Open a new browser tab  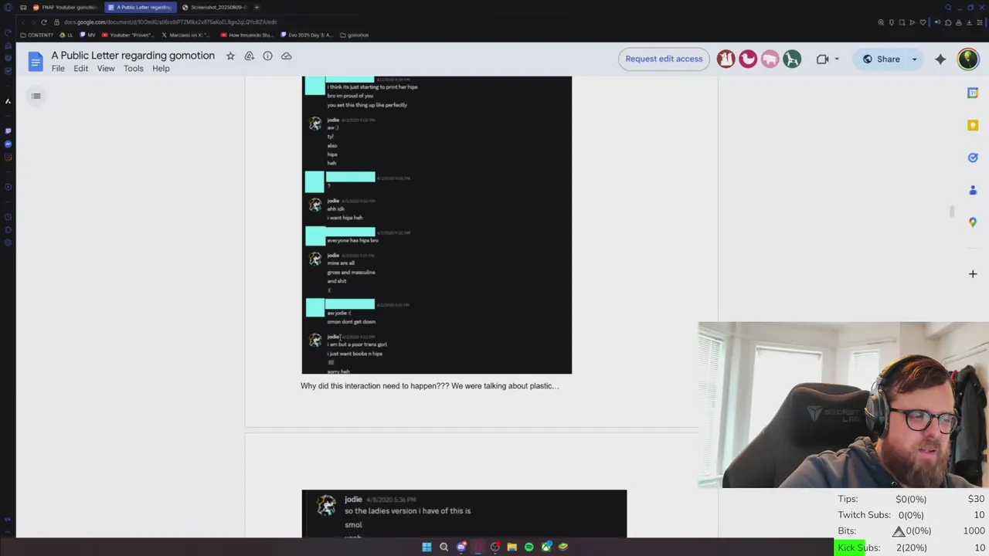tap(257, 7)
